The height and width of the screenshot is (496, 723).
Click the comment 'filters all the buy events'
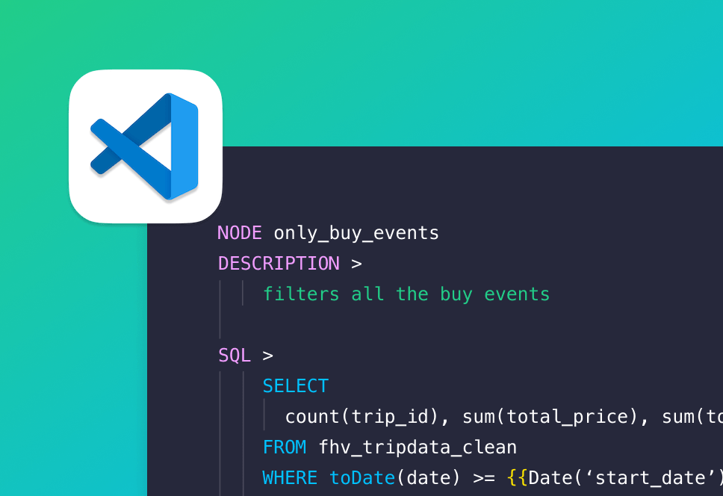click(406, 294)
